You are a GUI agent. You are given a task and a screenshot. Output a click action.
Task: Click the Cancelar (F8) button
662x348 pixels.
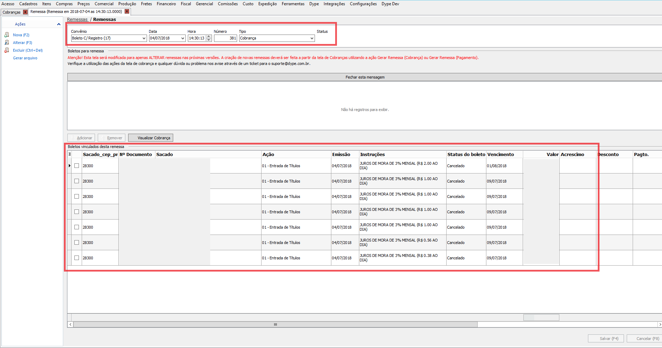644,339
